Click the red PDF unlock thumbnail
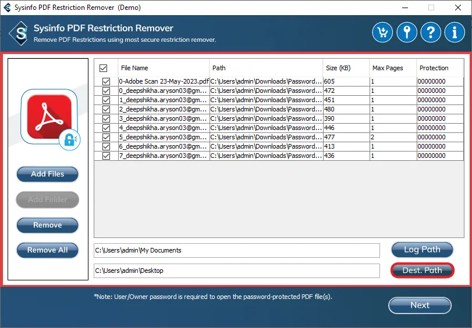This screenshot has height=328, width=472. point(49,117)
